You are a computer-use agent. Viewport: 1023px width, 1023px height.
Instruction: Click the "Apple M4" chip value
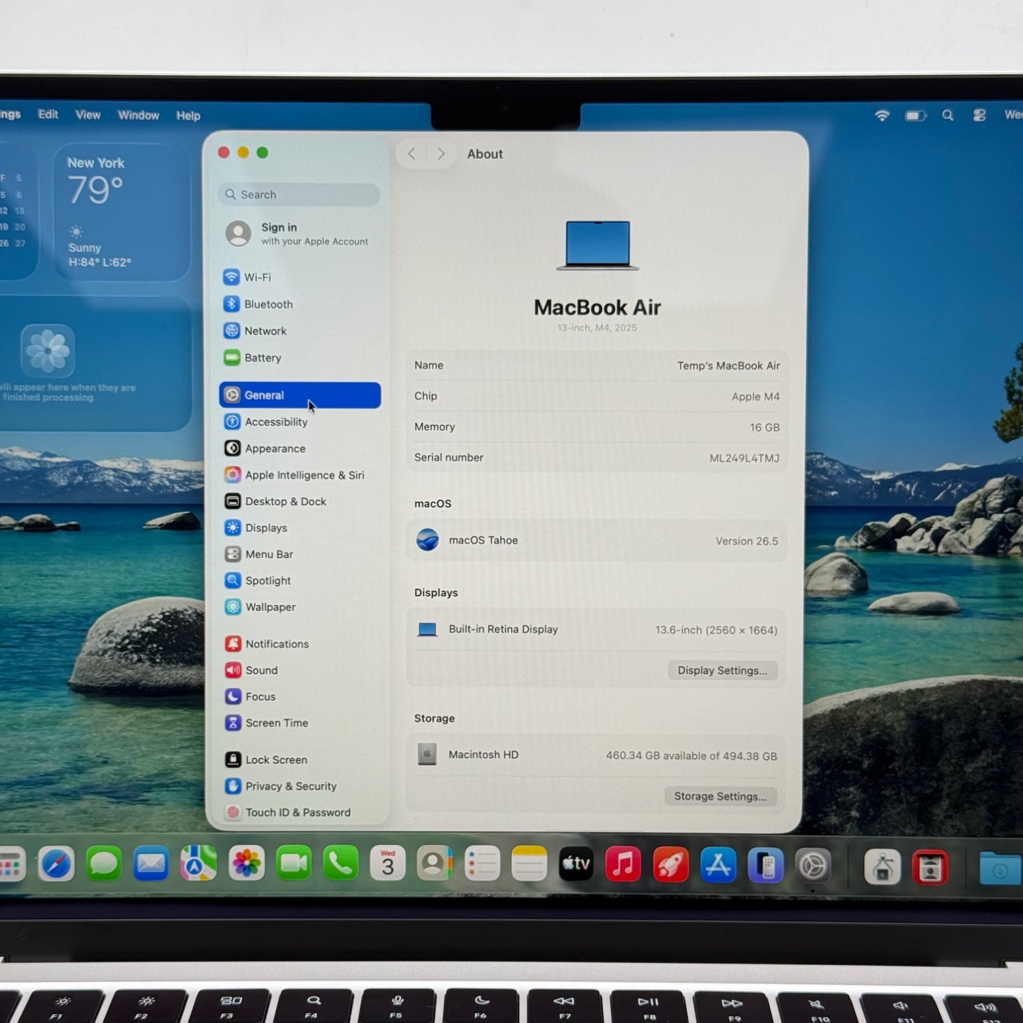pos(756,396)
